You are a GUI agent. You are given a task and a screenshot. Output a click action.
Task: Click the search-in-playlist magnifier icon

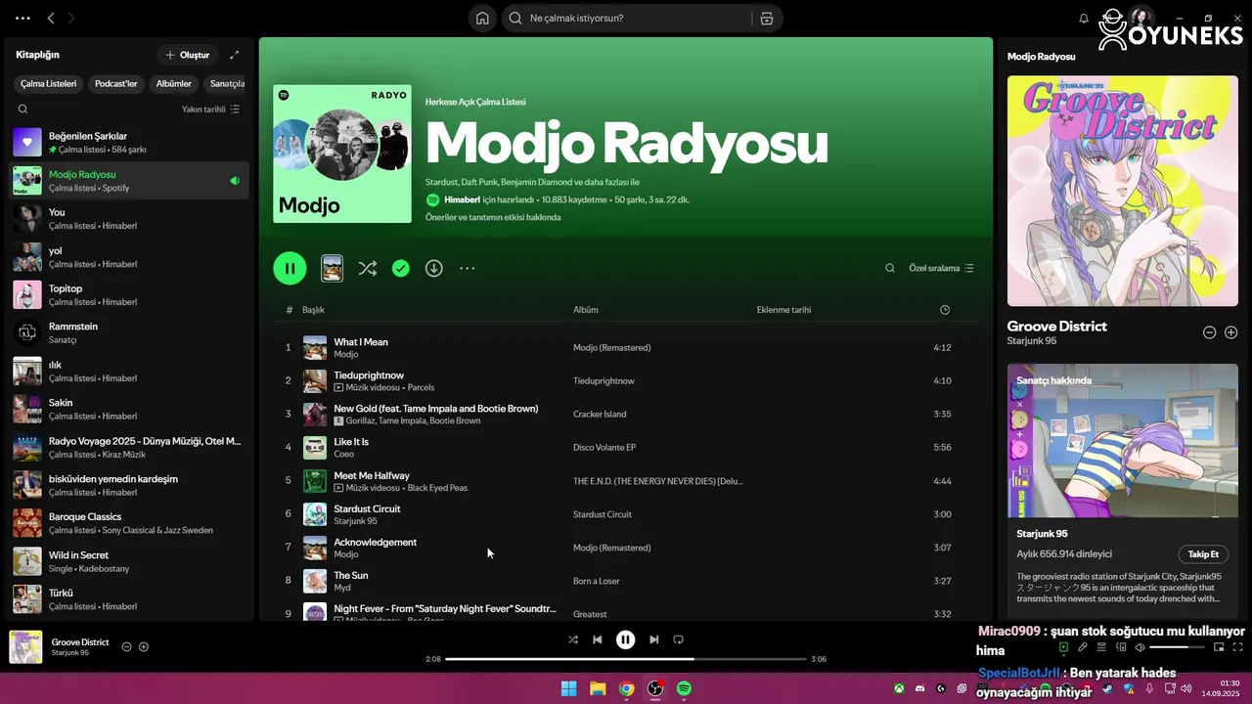pos(890,268)
